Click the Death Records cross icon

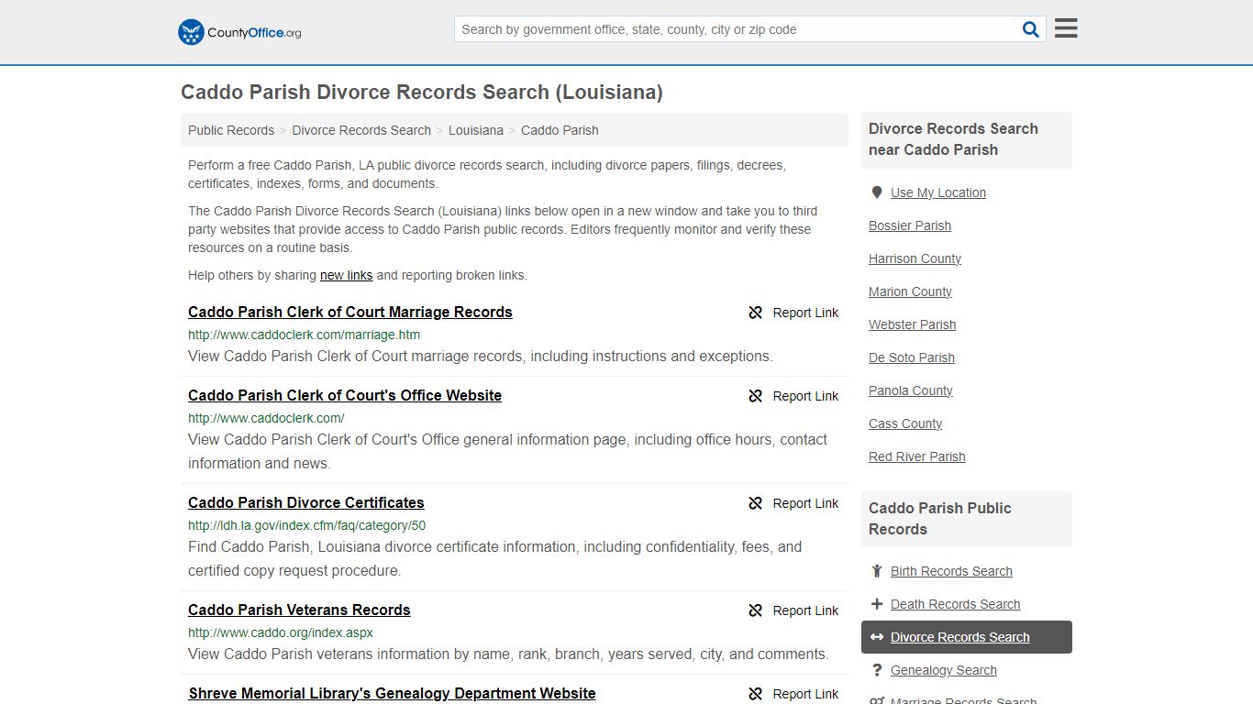coord(877,604)
